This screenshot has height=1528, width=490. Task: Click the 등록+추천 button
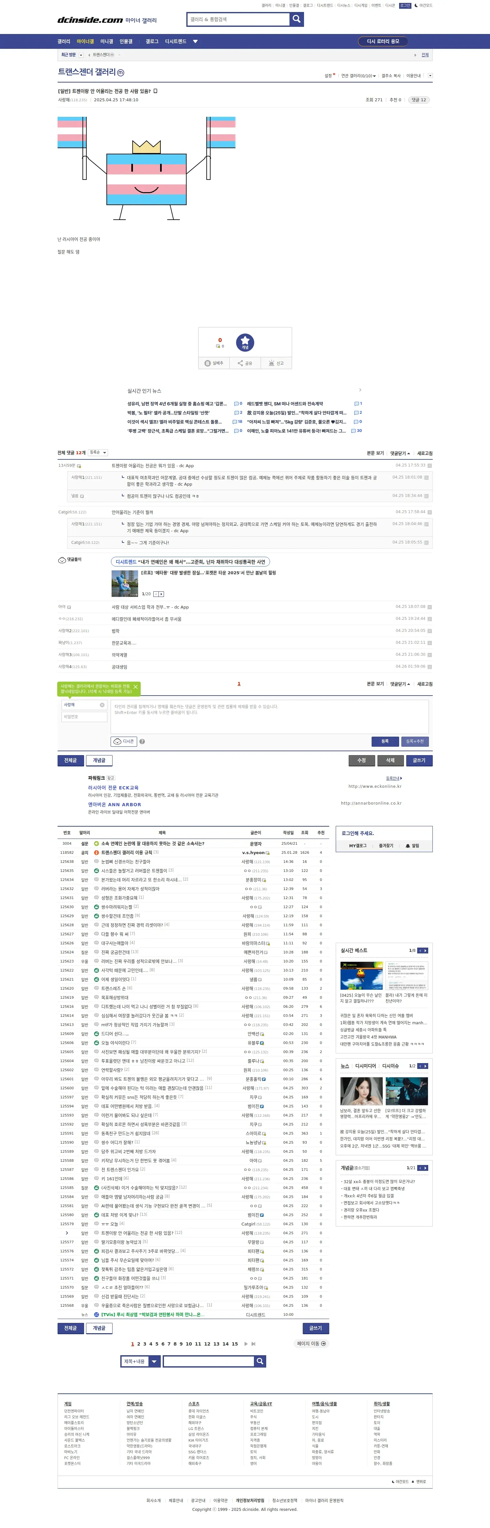pos(415,742)
